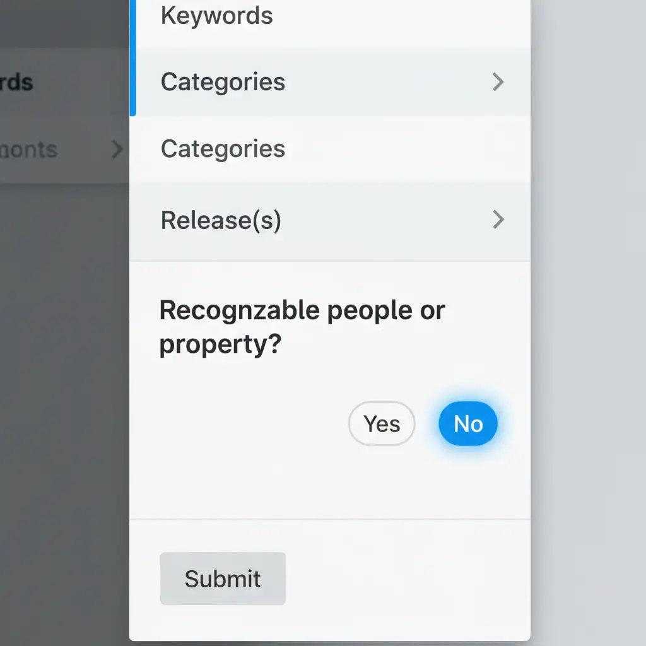
Task: Select the "Yes" option
Action: pyautogui.click(x=382, y=424)
